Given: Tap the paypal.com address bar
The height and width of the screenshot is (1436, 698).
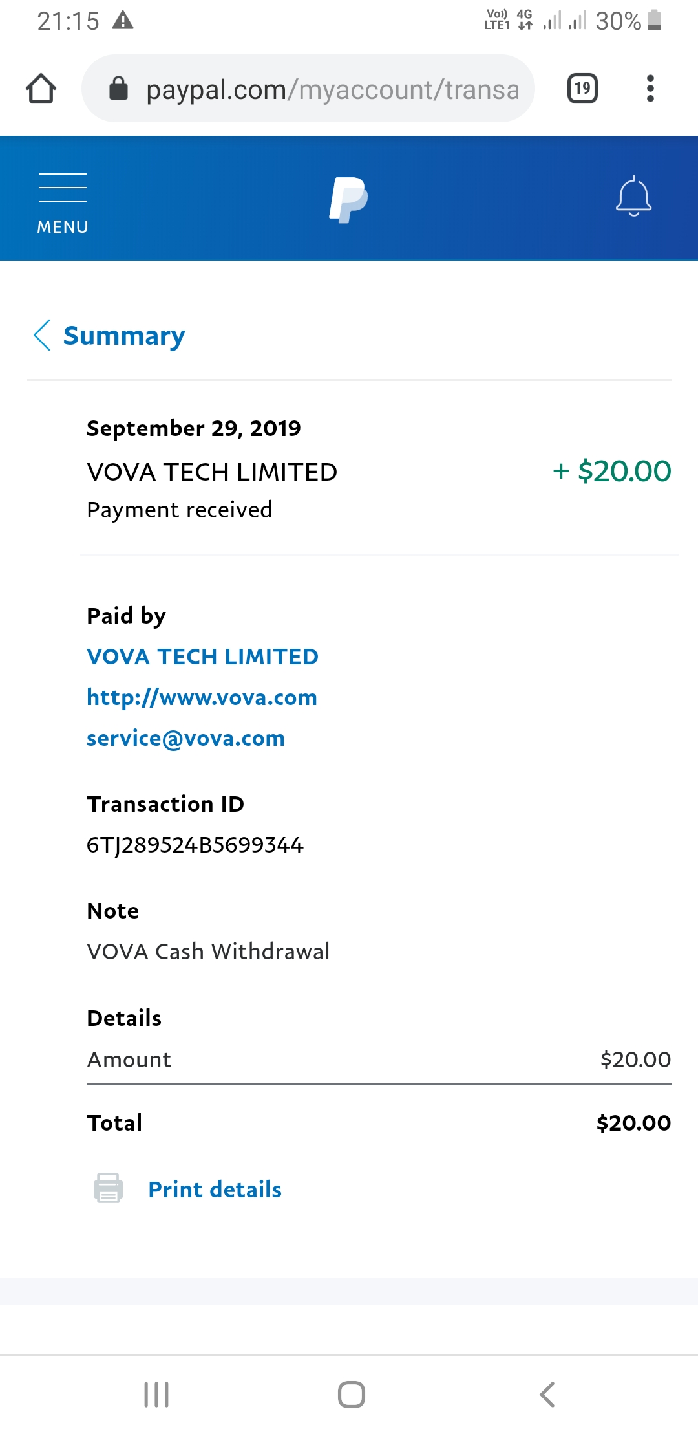Looking at the screenshot, I should point(332,90).
